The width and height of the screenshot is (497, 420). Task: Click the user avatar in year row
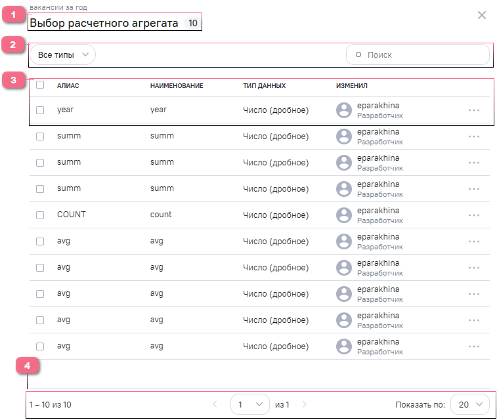pos(343,110)
